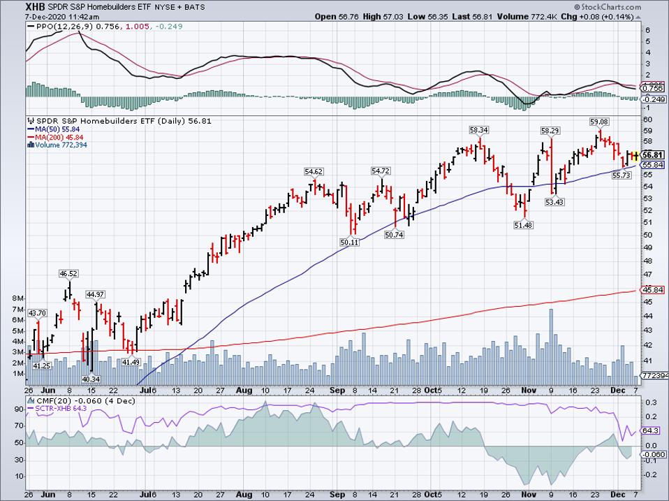Viewport: 669px width, 501px height.
Task: Click the Chg +0.08 (+0.14%) value
Action: 597,17
